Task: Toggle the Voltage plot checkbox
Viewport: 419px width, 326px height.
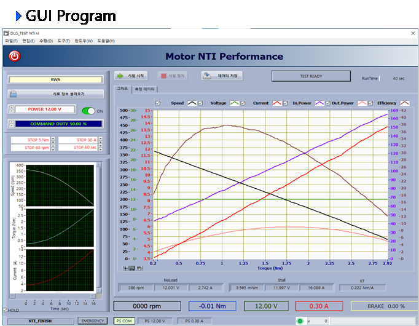Action: click(200, 103)
